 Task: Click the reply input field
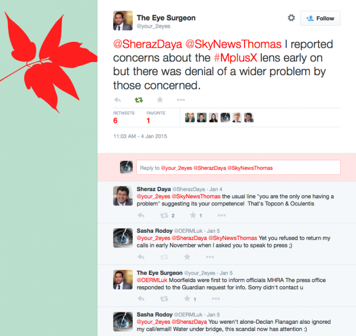[x=238, y=167]
